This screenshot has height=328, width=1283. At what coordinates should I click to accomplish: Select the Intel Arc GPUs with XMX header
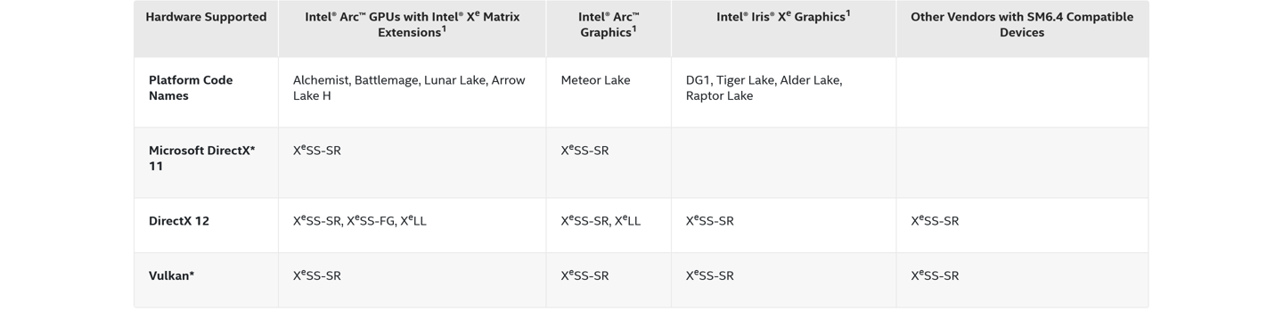412,24
